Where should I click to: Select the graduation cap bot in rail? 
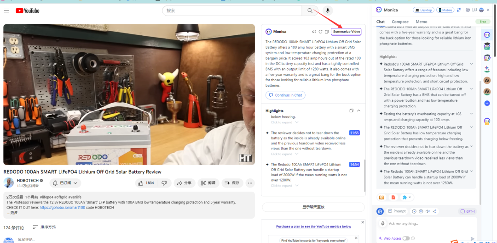click(x=487, y=46)
